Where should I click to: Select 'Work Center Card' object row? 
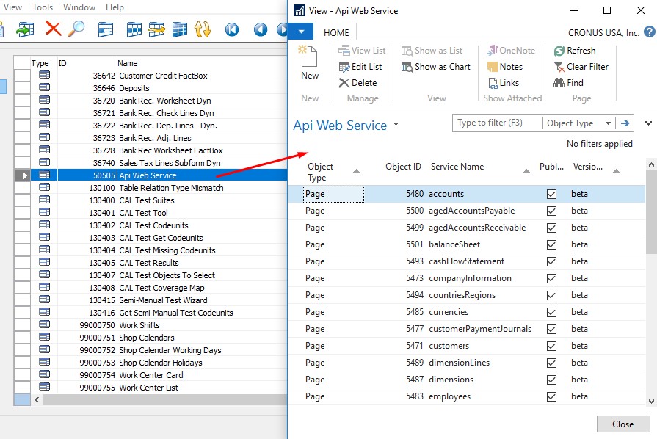150,375
